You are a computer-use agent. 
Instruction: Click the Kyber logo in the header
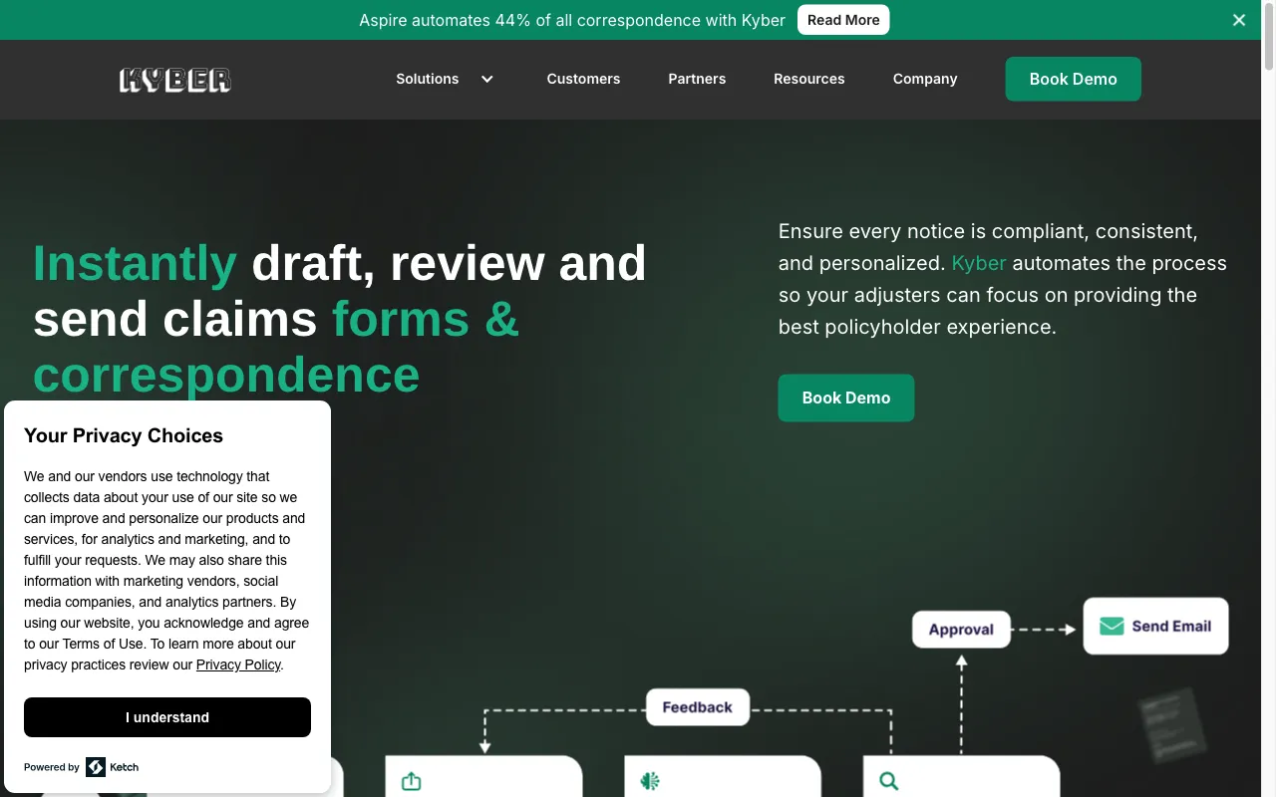(x=175, y=80)
